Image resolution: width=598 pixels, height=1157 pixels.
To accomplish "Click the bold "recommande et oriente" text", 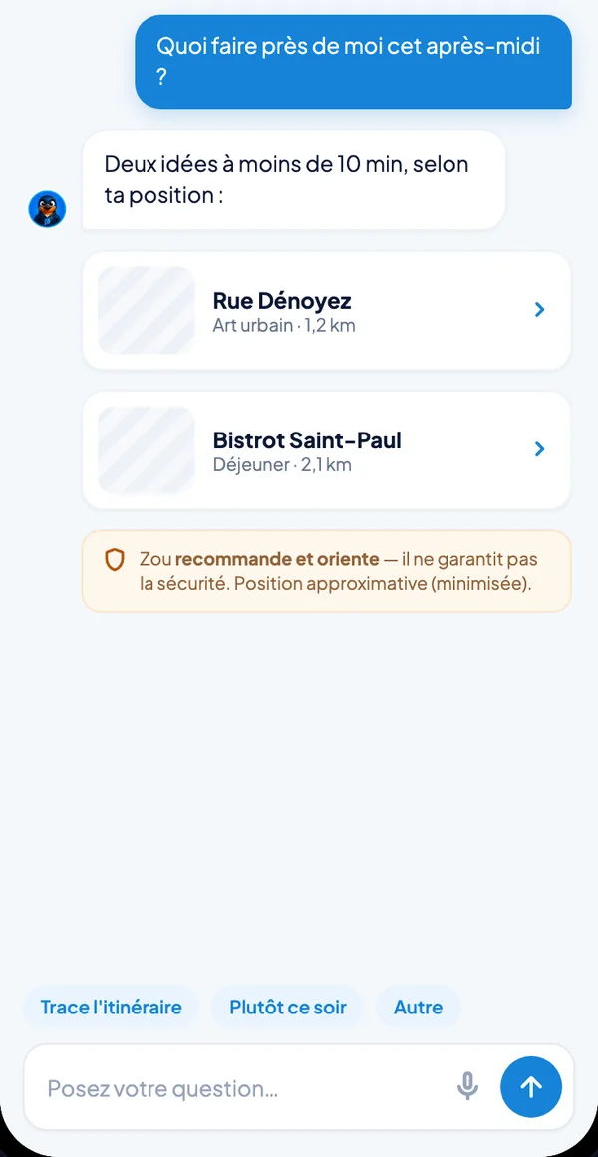I will [277, 559].
